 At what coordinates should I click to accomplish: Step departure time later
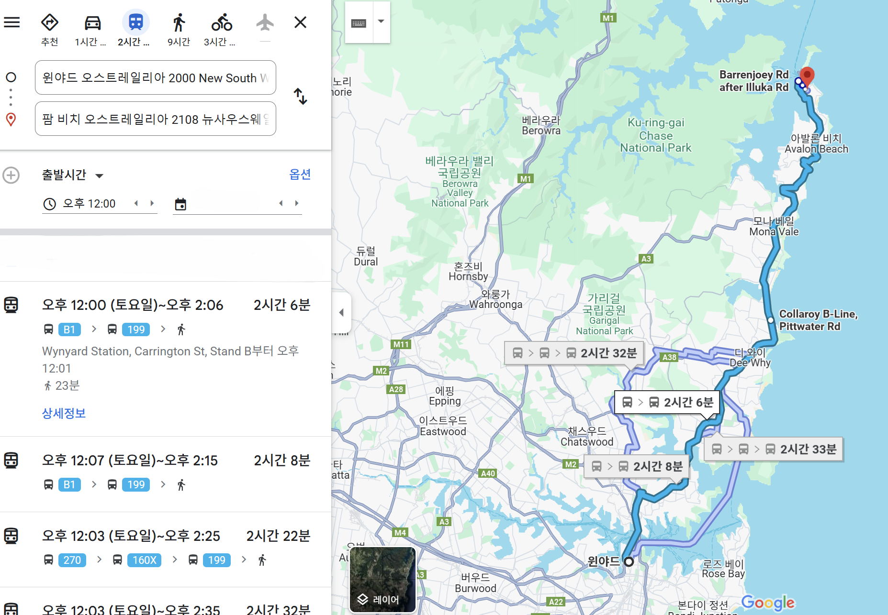point(152,203)
